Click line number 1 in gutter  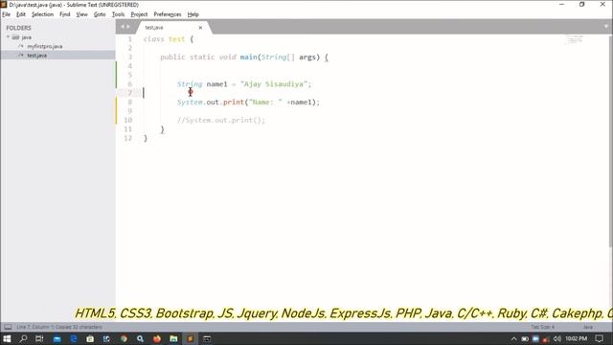coord(130,39)
